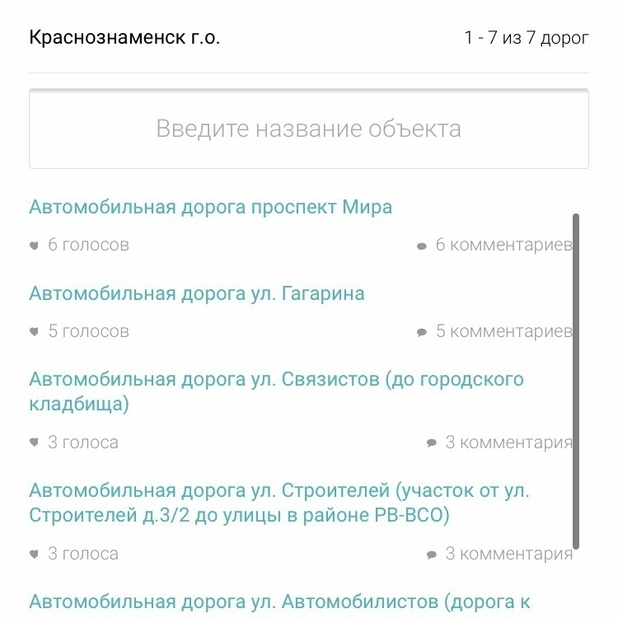Open the ул. Строителей road entry
The image size is (618, 618).
tap(279, 503)
